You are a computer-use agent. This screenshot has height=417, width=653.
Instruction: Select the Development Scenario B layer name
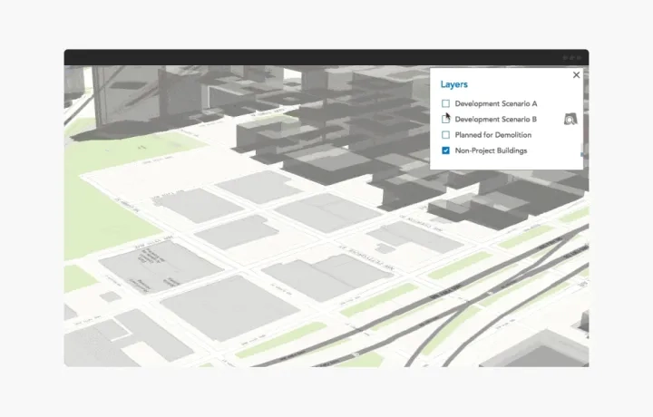495,119
